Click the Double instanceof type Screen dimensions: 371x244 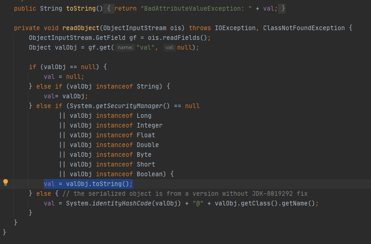(x=147, y=145)
